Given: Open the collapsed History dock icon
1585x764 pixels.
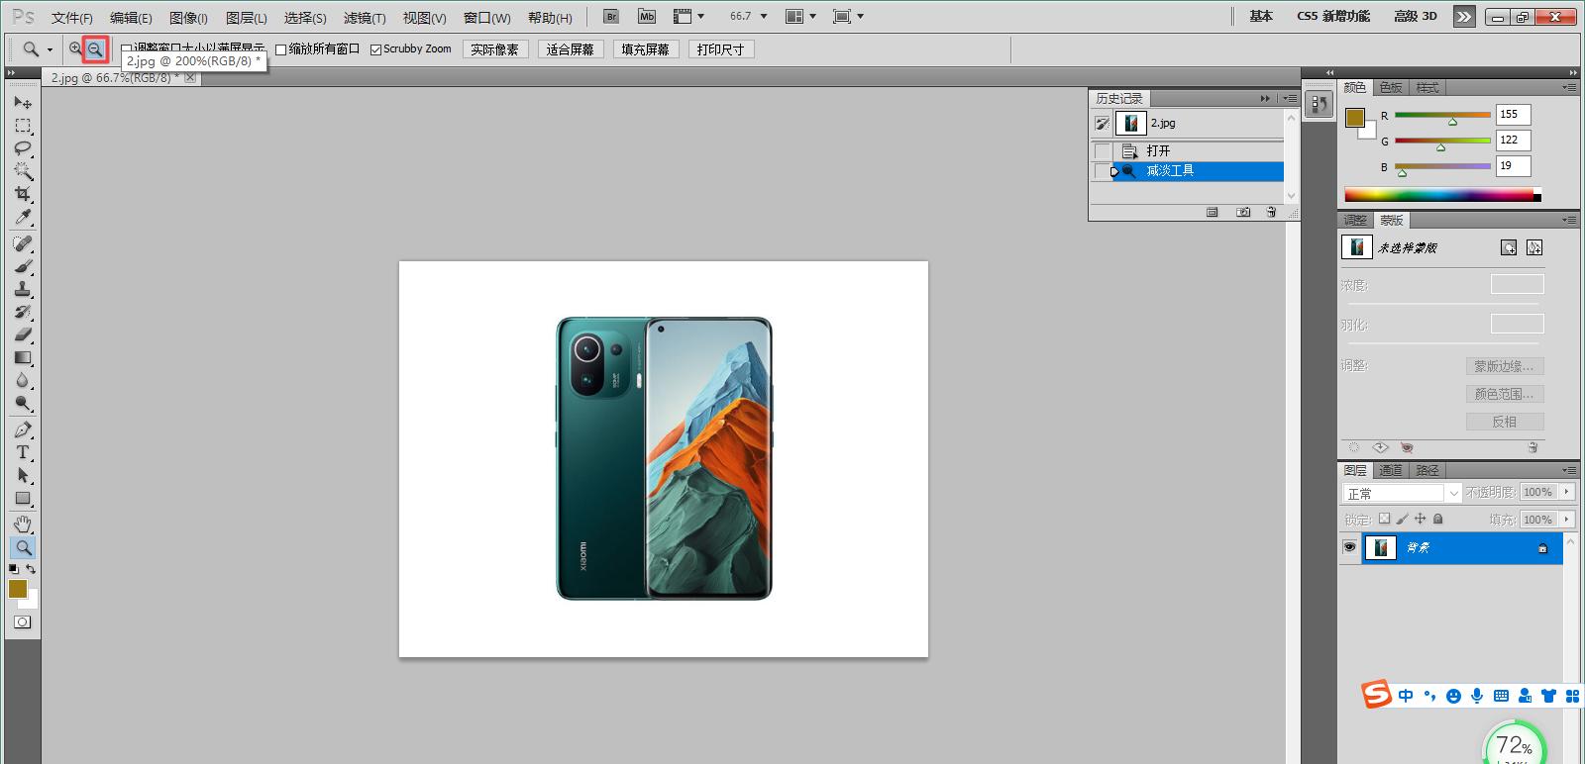Looking at the screenshot, I should pos(1319,104).
